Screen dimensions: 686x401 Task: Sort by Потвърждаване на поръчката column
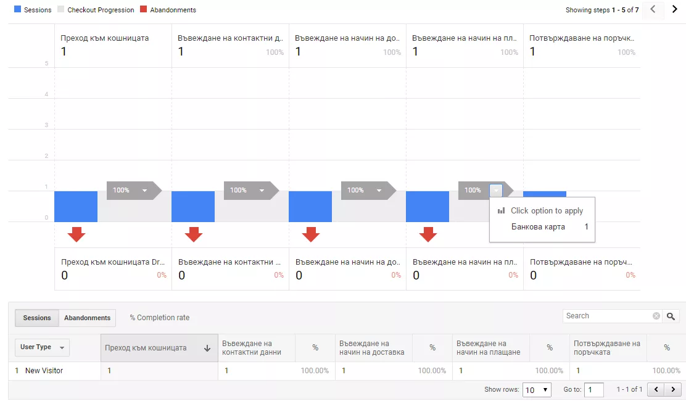[608, 348]
